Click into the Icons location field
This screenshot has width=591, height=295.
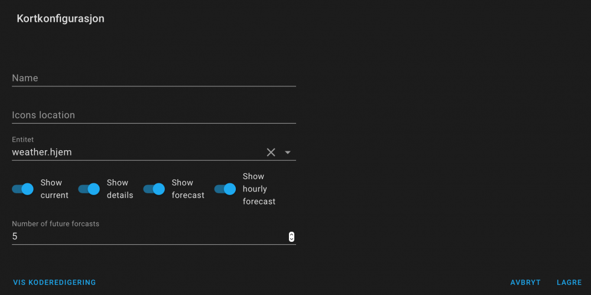(x=154, y=115)
